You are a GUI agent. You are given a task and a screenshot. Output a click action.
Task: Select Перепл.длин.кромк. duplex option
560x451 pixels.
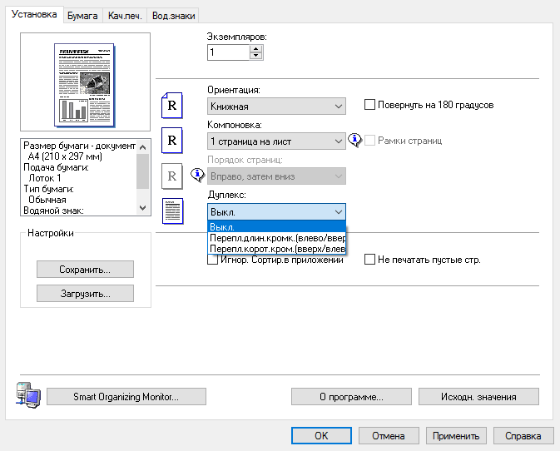[277, 237]
